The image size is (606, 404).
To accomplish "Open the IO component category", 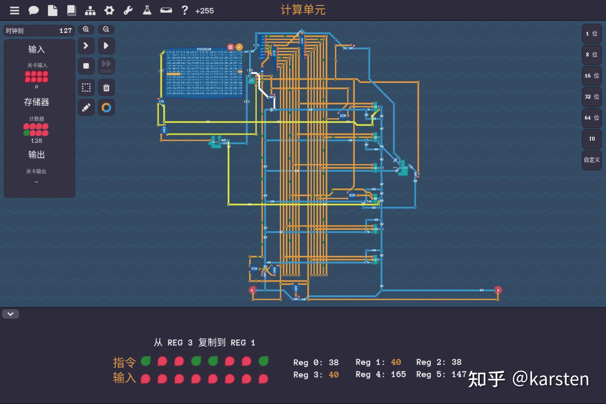I will coord(592,139).
